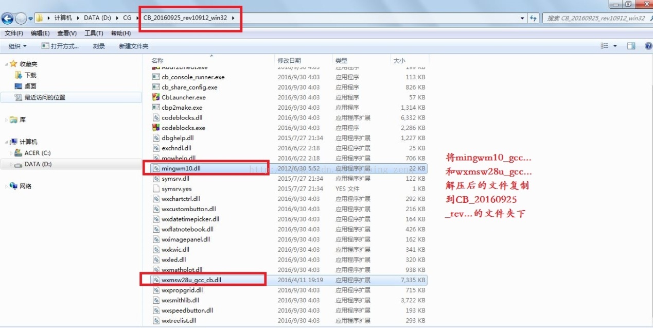Select dbghelp.dll file icon

(x=156, y=138)
